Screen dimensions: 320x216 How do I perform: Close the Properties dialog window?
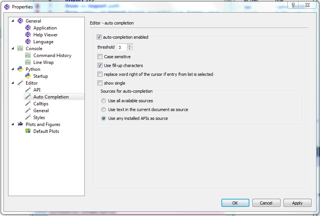308,5
